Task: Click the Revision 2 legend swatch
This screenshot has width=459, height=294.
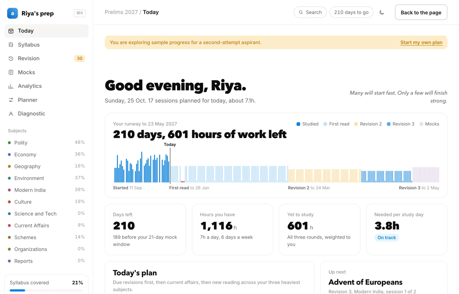Action: (x=356, y=124)
